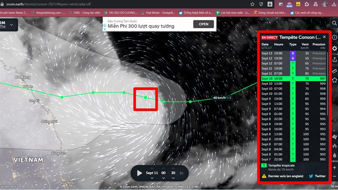Select the Sept 9 07:00 track row
The height and width of the screenshot is (190, 338).
click(293, 109)
